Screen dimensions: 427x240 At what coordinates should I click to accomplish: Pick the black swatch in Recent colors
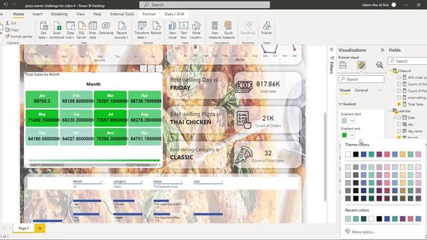click(x=379, y=219)
